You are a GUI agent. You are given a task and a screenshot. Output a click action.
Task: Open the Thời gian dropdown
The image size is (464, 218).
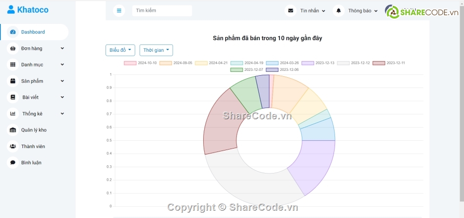tap(156, 50)
